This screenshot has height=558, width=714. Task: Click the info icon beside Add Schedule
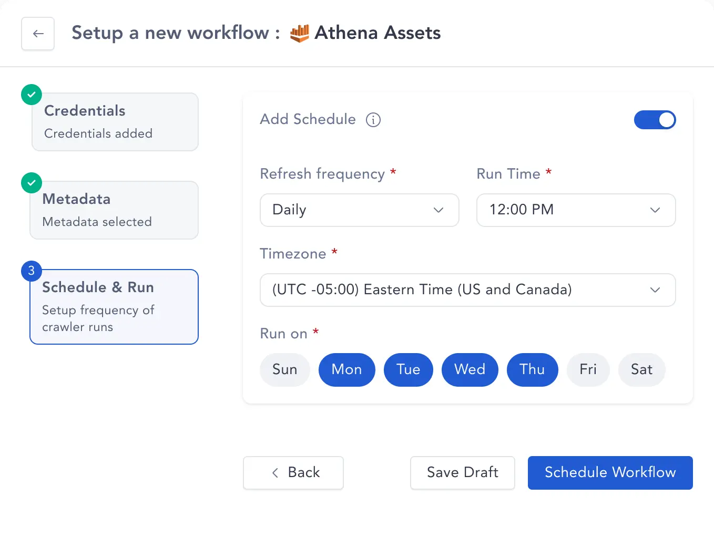[x=373, y=120]
